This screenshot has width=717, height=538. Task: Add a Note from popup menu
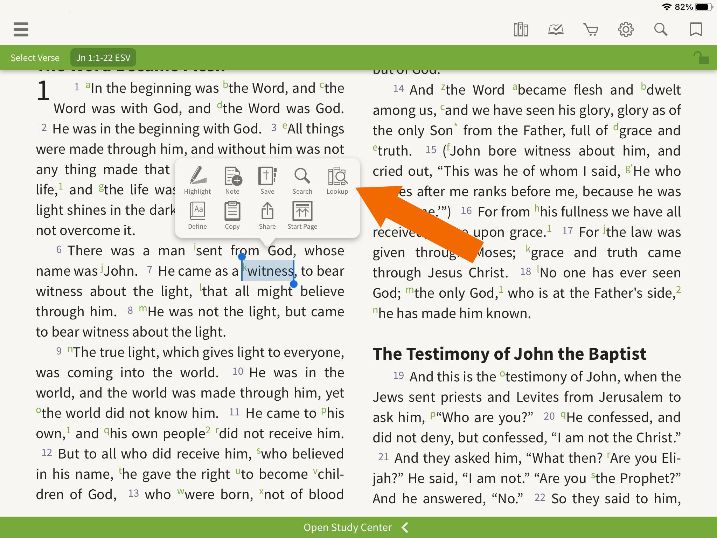point(232,180)
